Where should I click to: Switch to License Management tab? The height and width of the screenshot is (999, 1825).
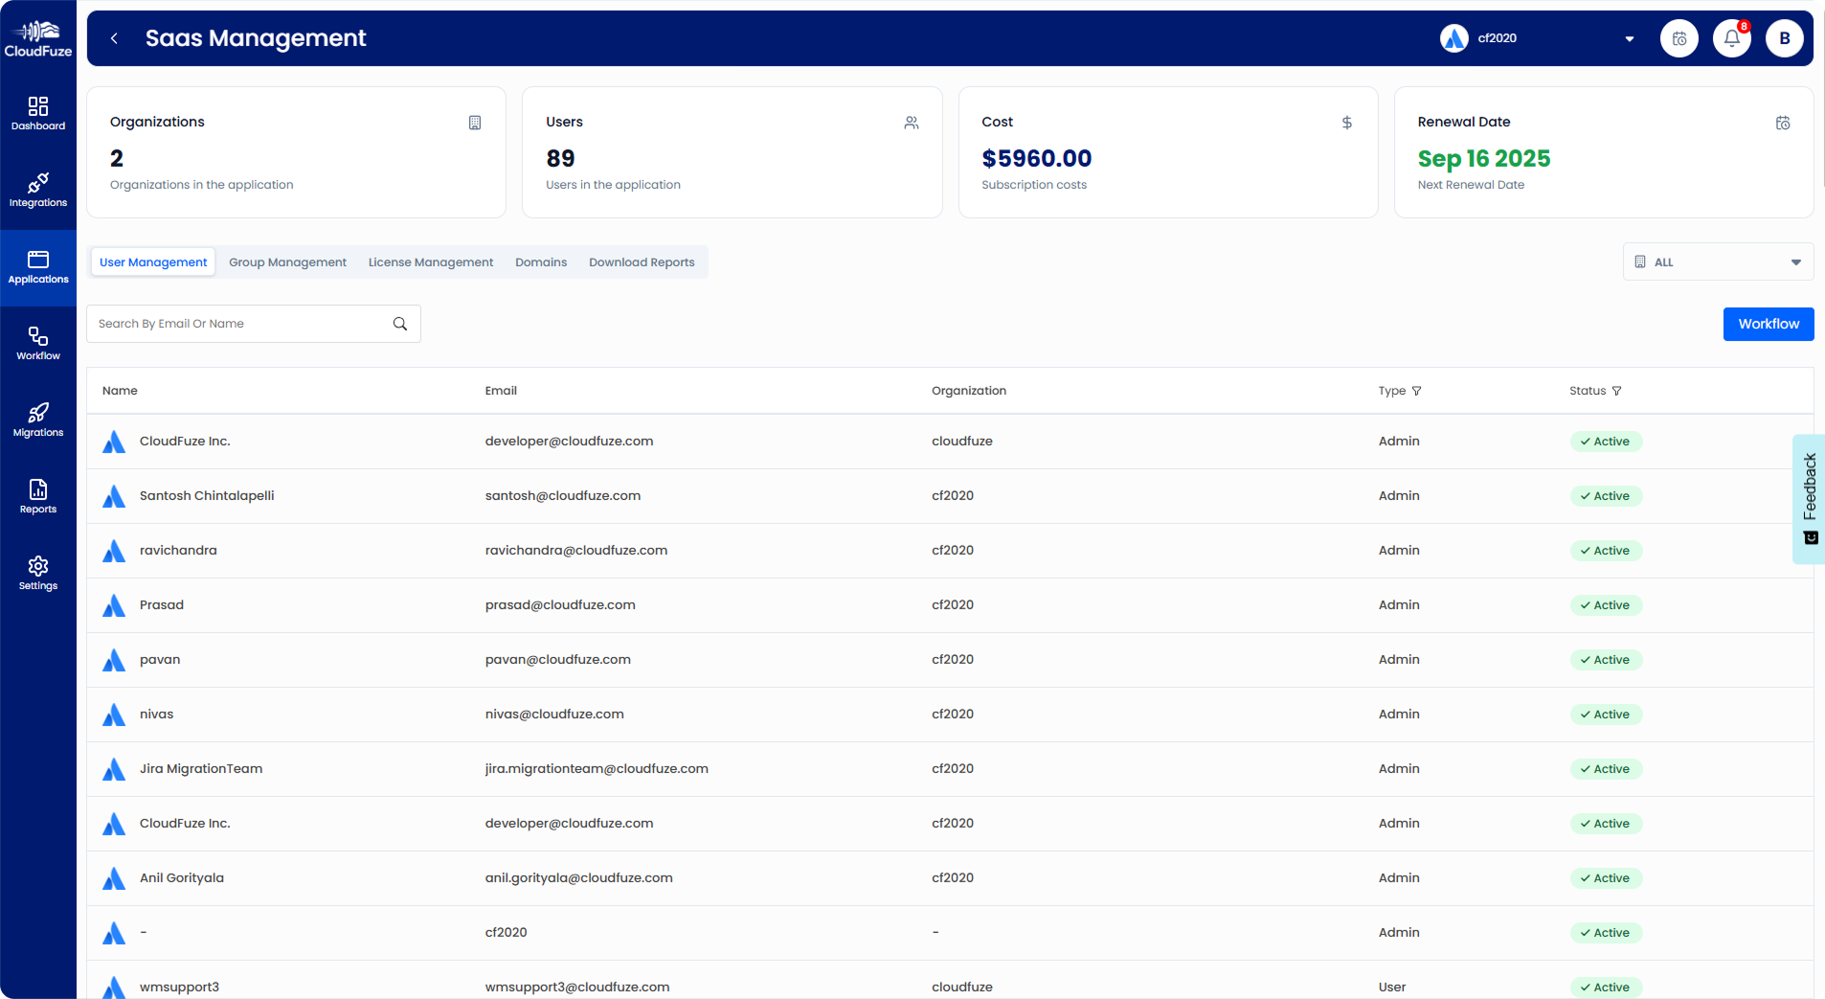coord(431,262)
